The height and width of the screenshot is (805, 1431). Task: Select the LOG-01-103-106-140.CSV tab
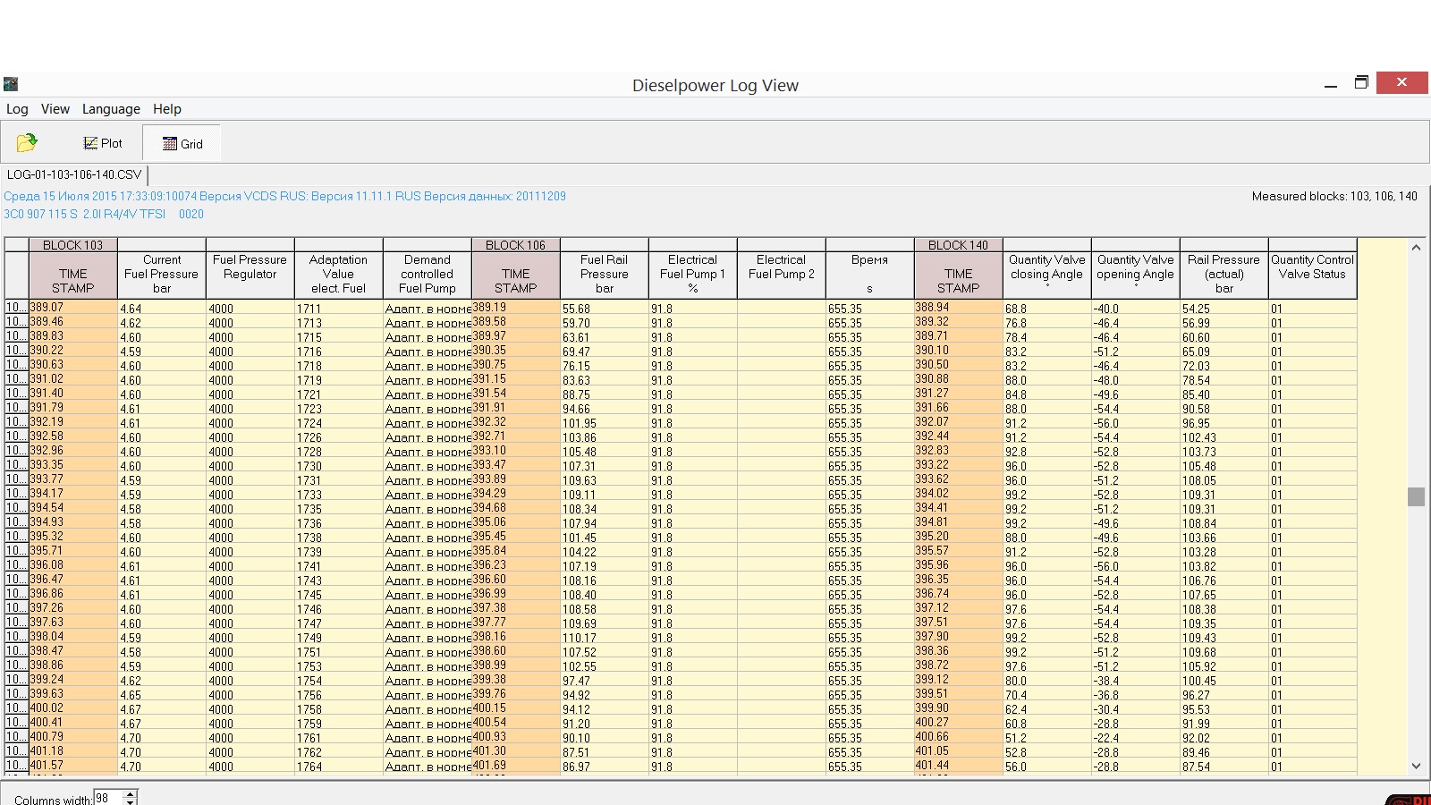click(74, 175)
